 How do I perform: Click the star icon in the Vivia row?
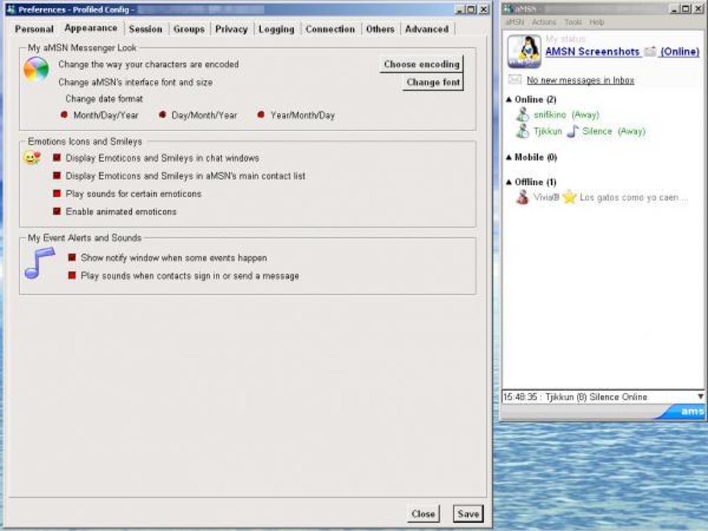[569, 197]
